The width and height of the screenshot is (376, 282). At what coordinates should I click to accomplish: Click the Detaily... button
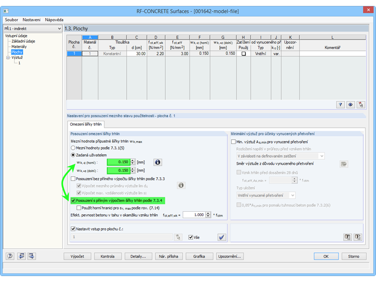click(138, 256)
